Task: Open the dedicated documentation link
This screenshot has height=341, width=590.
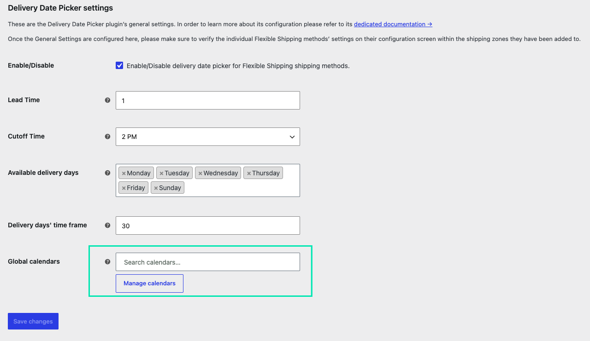Action: (x=393, y=24)
